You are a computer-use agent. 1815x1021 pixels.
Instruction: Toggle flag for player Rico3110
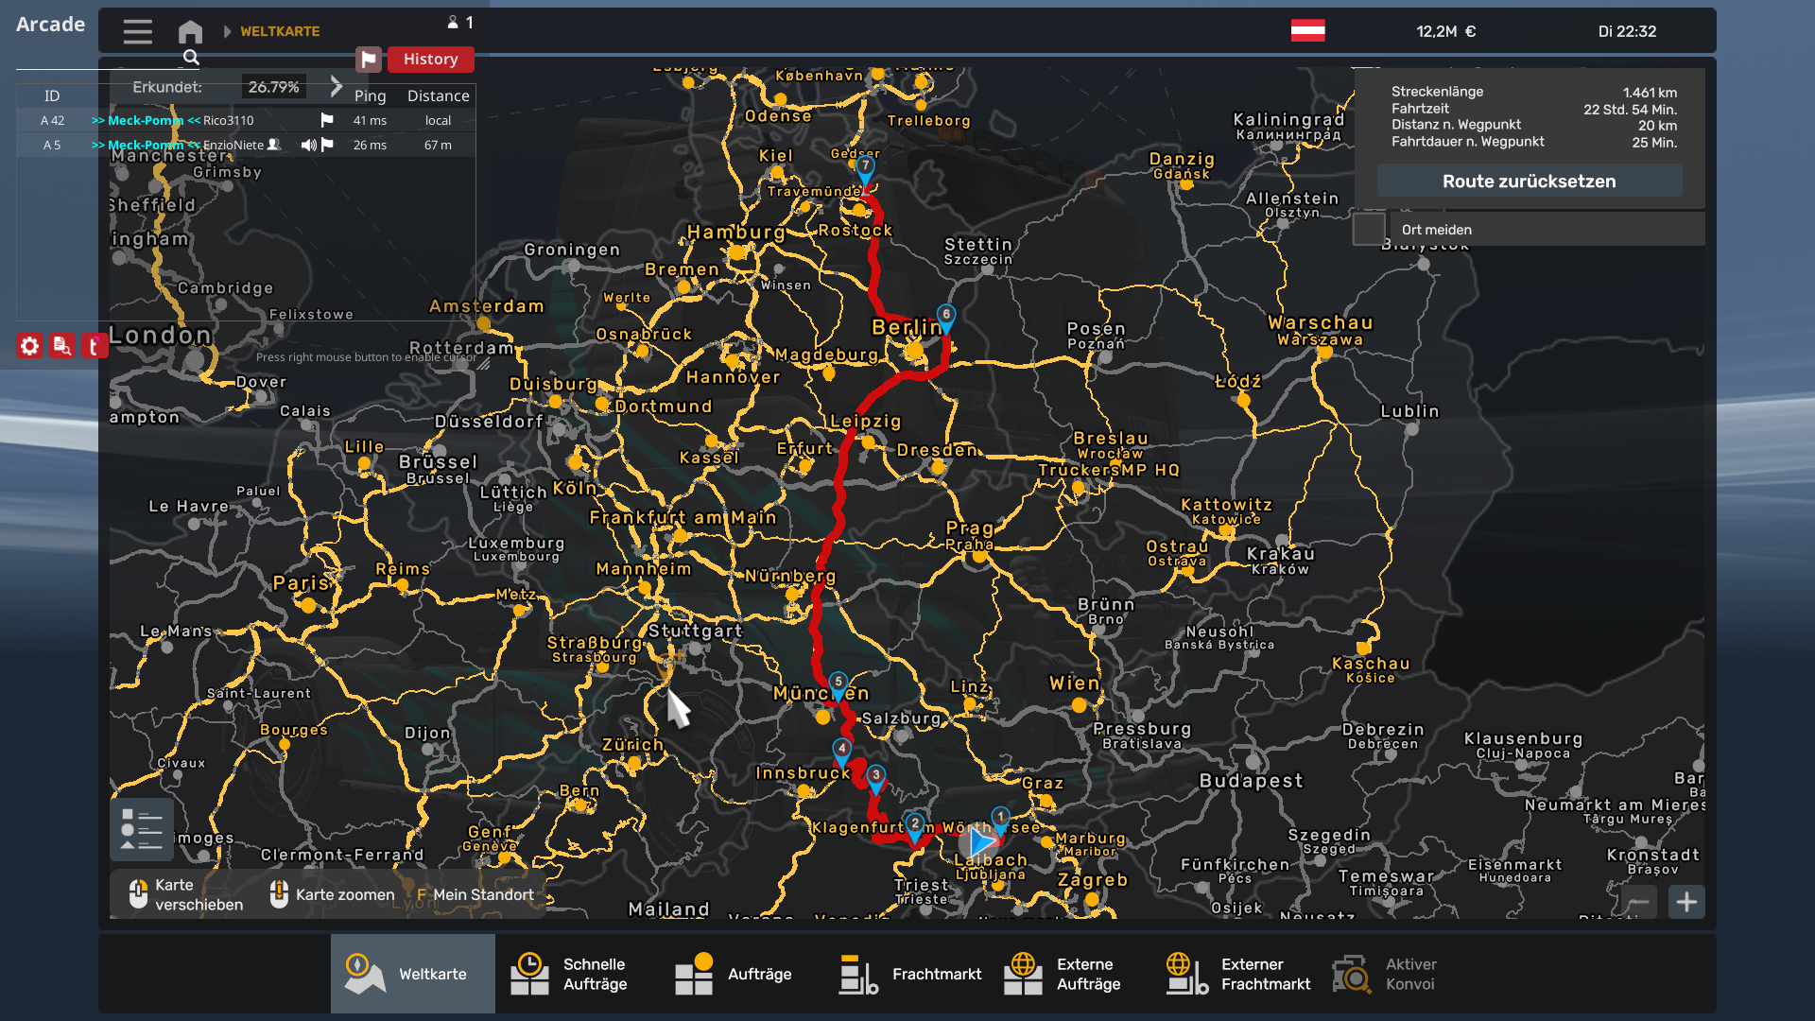point(327,120)
